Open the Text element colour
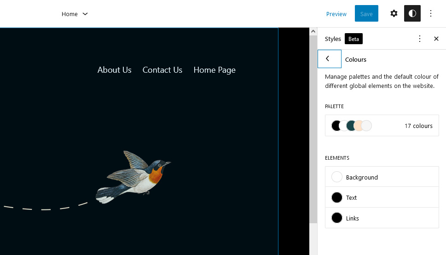446x255 pixels. 382,197
